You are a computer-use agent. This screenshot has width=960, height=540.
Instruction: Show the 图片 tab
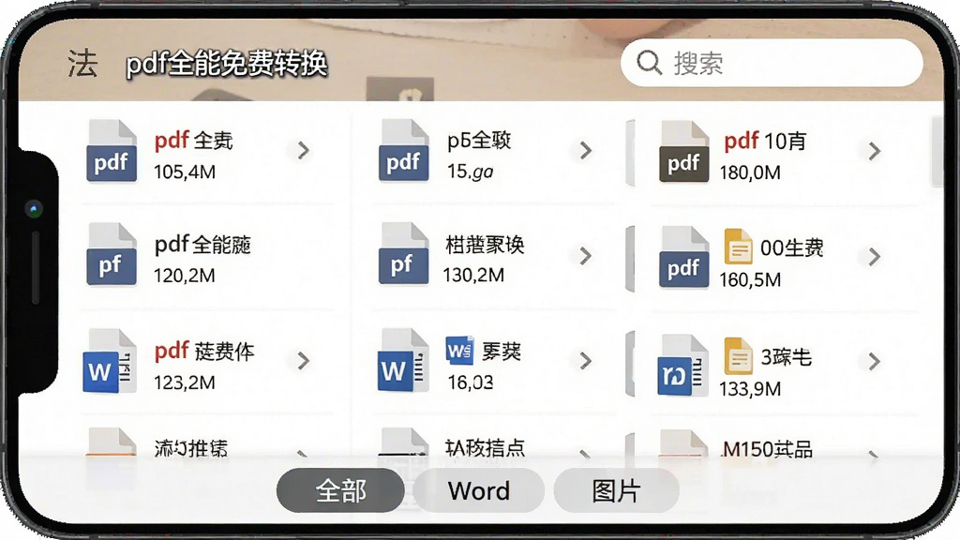pos(617,490)
